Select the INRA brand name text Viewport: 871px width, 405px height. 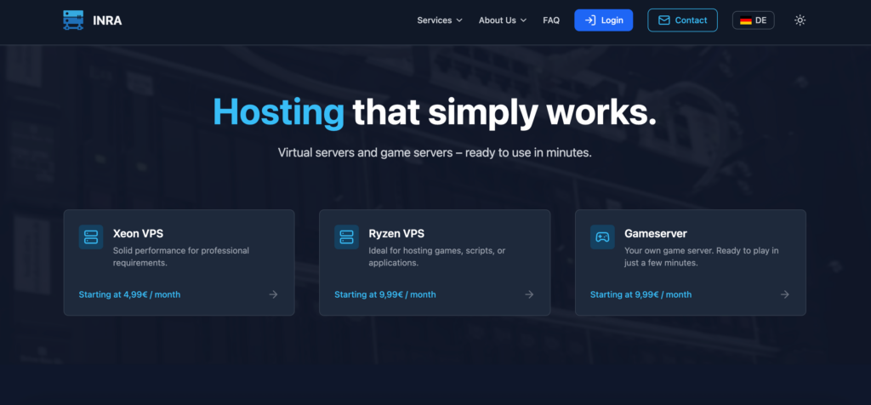pyautogui.click(x=107, y=20)
